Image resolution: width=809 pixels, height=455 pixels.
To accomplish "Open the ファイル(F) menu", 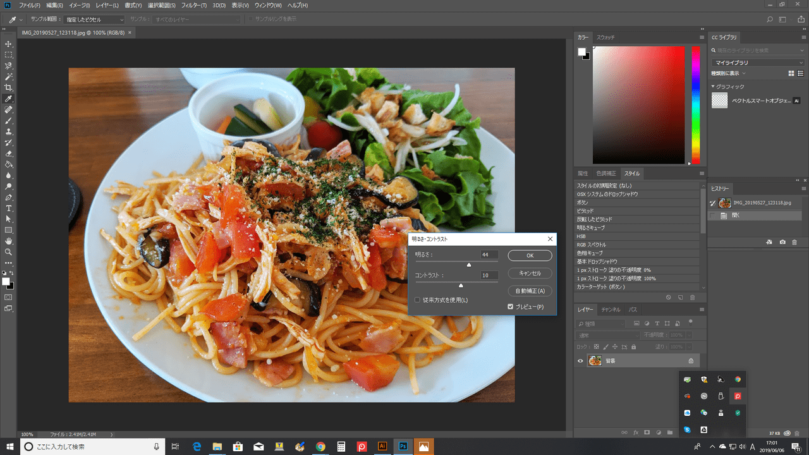I will 30,5.
